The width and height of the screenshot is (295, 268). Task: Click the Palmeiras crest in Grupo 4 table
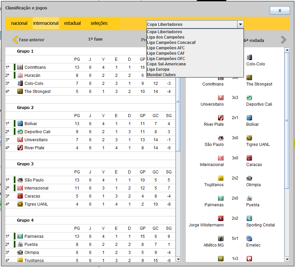20,236
